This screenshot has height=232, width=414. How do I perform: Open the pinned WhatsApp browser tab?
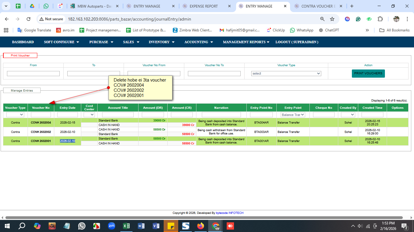click(46, 6)
